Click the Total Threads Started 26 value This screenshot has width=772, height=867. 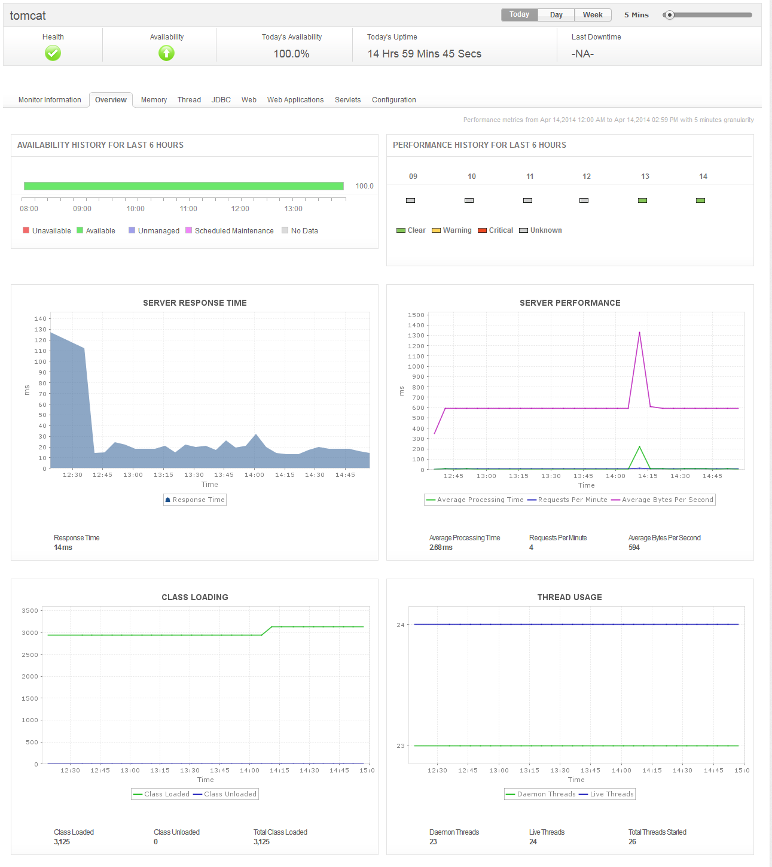tap(632, 842)
